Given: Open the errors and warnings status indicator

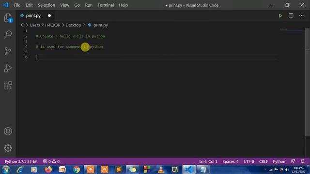Looking at the screenshot, I should 51,161.
